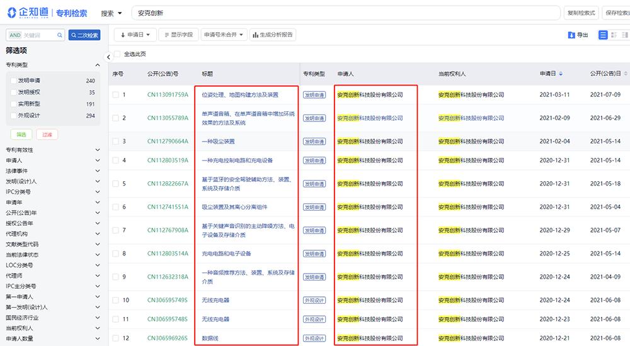630x346 pixels.
Task: Switch to third column view icon
Action: pyautogui.click(x=625, y=35)
